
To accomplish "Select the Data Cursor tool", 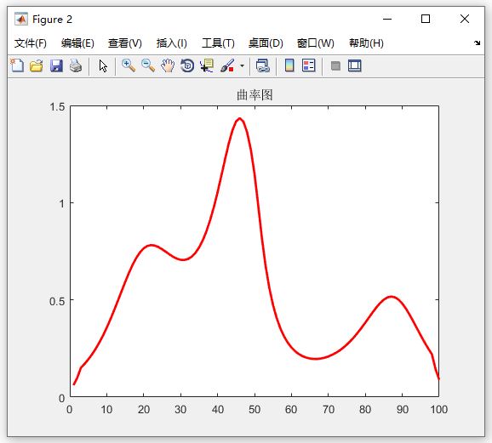I will click(207, 65).
